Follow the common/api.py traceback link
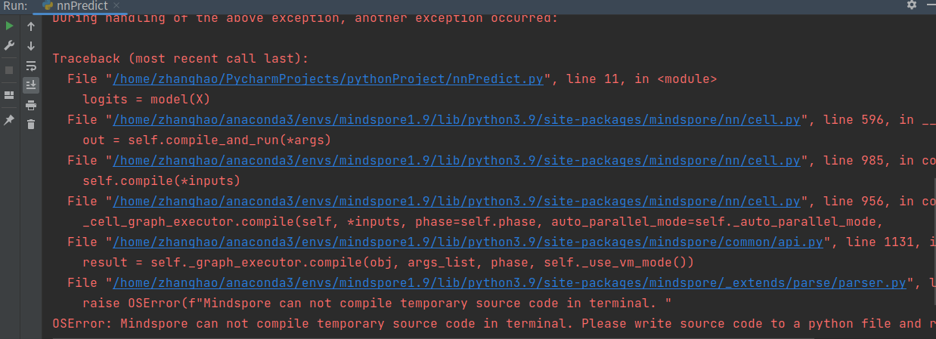Image resolution: width=936 pixels, height=339 pixels. (x=468, y=242)
